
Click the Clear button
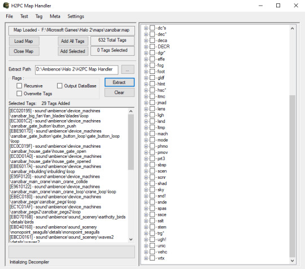tap(119, 92)
